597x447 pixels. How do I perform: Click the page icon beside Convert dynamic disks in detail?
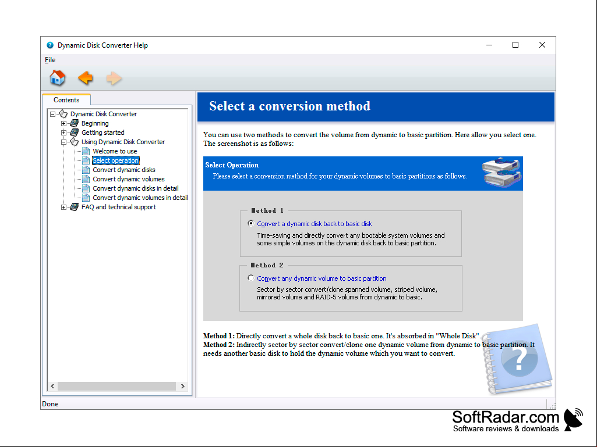click(86, 188)
